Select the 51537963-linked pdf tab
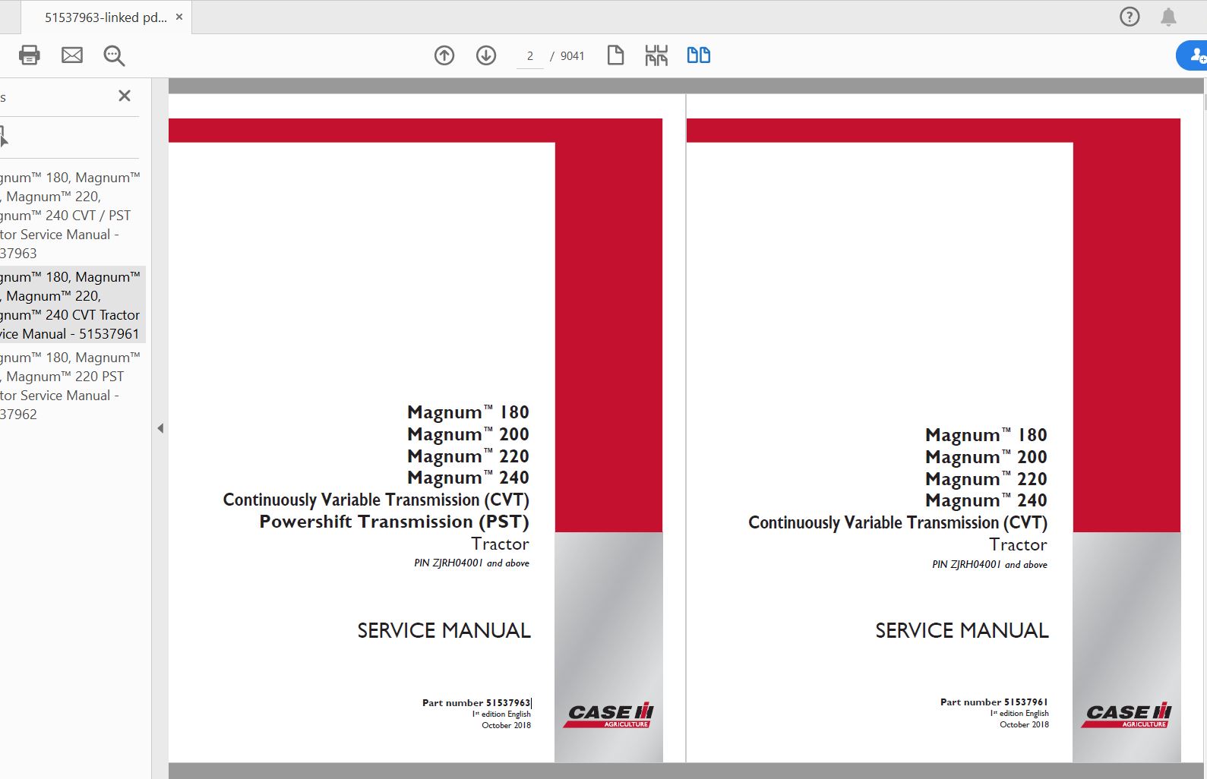This screenshot has height=779, width=1207. click(x=105, y=17)
